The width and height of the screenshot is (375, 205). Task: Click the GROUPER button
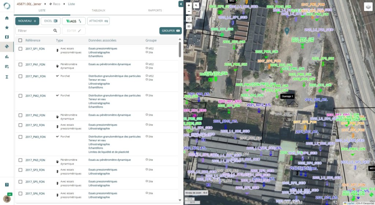170,31
